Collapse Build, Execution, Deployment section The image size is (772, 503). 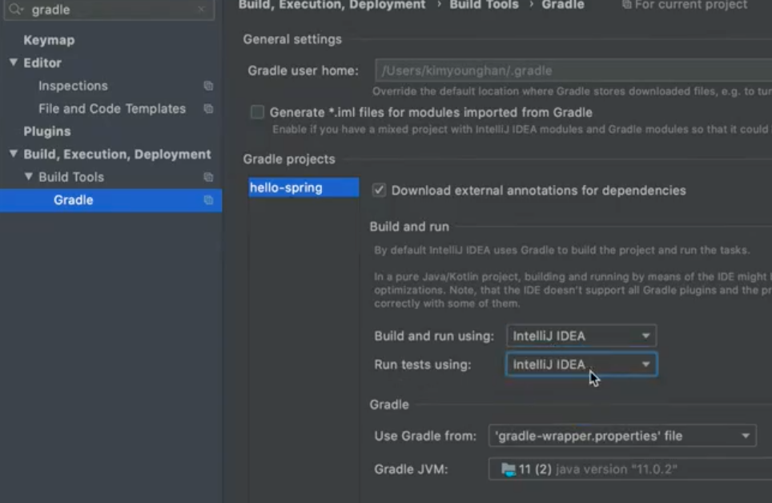point(14,154)
